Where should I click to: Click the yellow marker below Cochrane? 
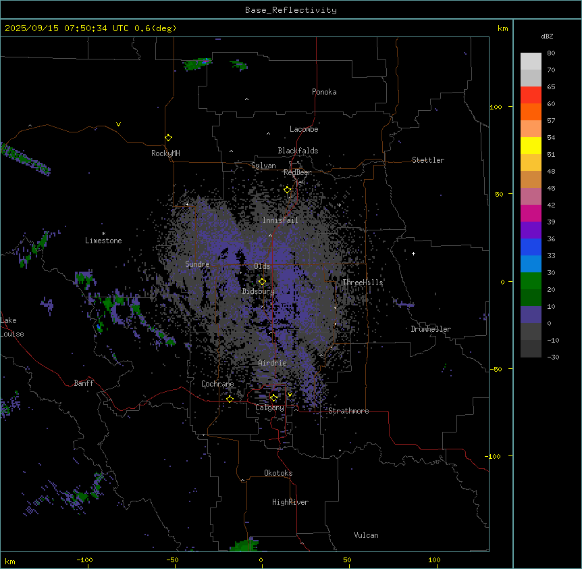tap(230, 399)
